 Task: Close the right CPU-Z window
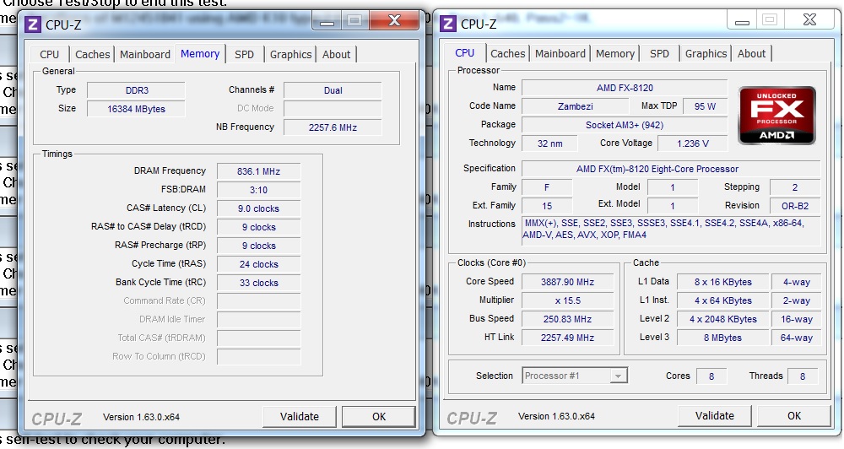pyautogui.click(x=809, y=20)
